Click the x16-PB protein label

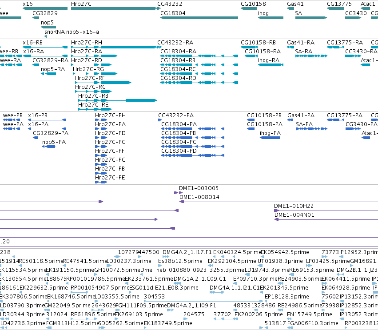(x=38, y=115)
